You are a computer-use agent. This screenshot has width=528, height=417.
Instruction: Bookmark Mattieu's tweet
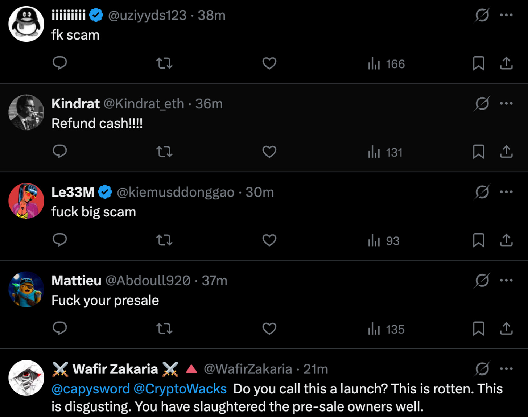pos(478,329)
